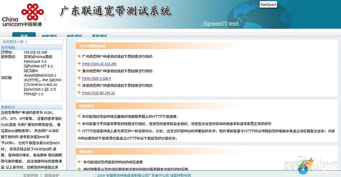Click the IP address 116.216.32.208
Screen dimensions: 341x177
[x=35, y=52]
